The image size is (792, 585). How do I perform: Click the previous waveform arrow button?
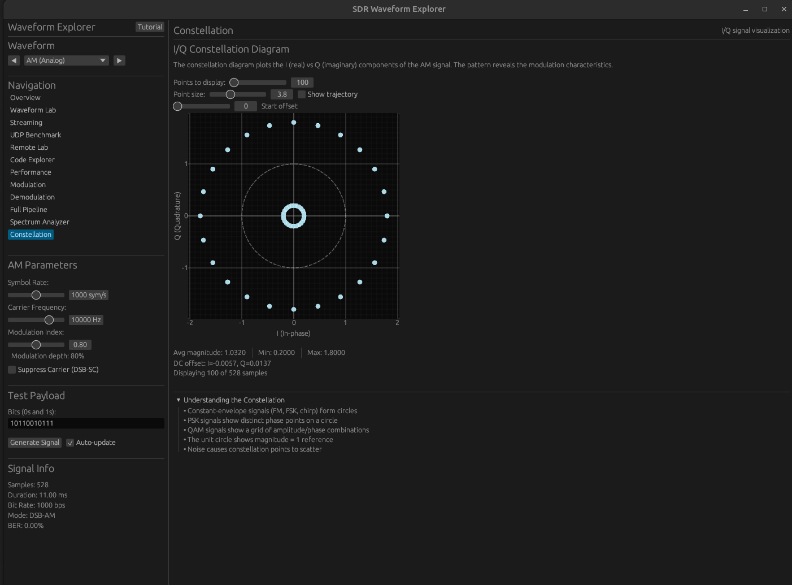click(x=14, y=60)
